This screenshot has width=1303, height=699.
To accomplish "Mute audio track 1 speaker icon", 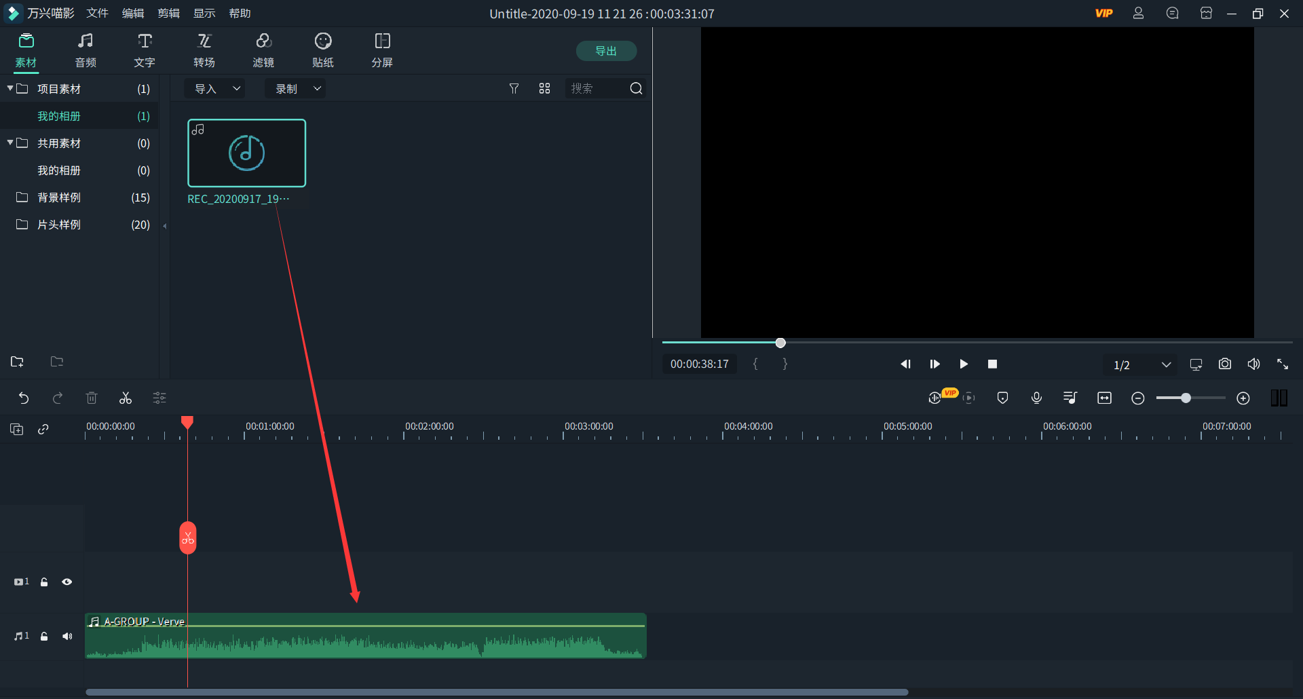I will tap(67, 637).
